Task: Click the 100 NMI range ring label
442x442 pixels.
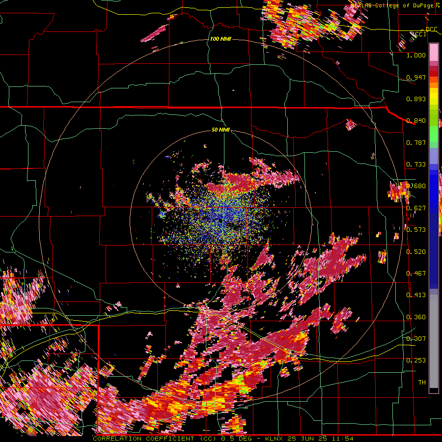Action: (x=221, y=39)
